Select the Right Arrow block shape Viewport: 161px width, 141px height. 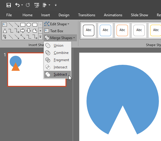pos(23,31)
